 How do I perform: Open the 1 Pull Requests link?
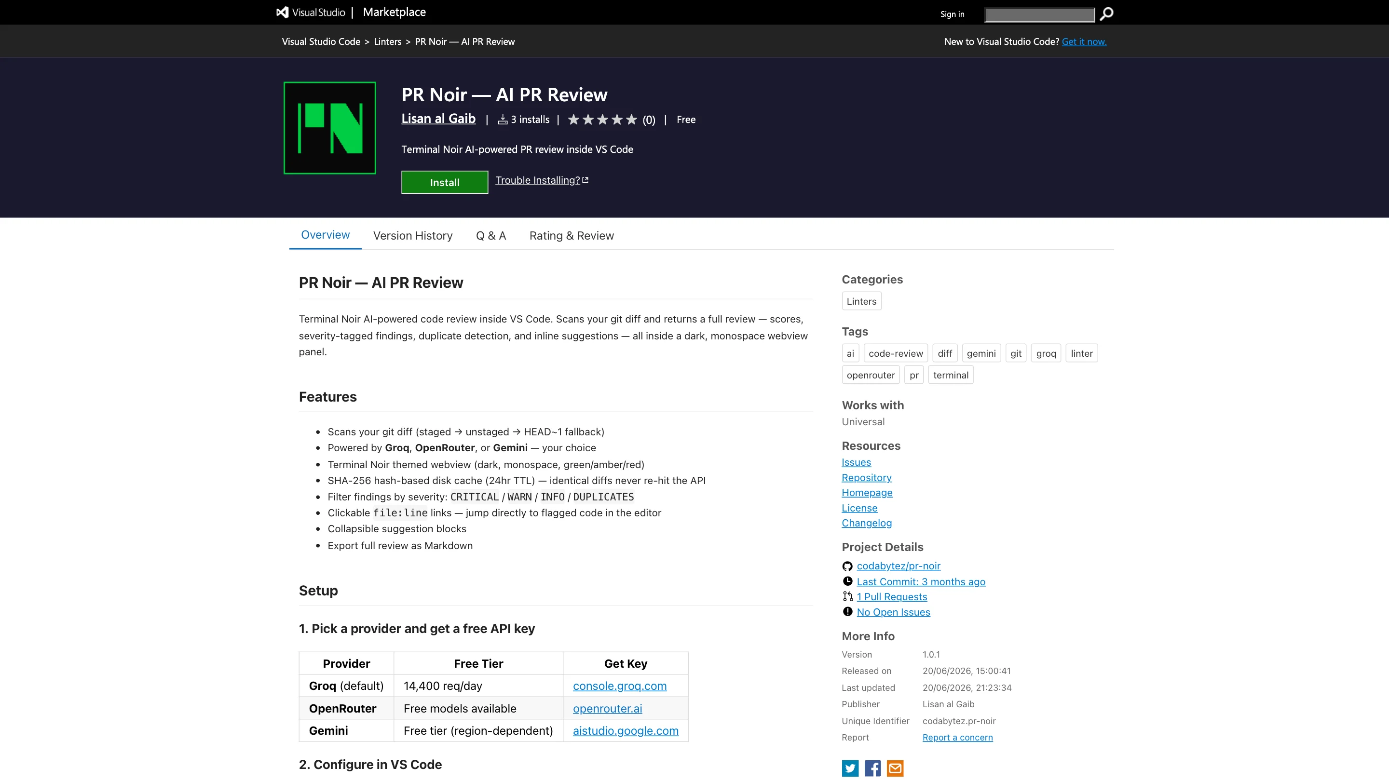(x=892, y=597)
